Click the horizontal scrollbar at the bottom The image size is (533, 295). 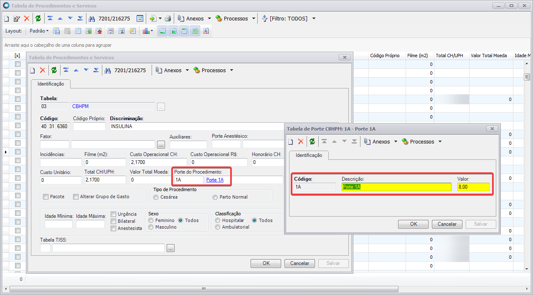[x=203, y=288]
